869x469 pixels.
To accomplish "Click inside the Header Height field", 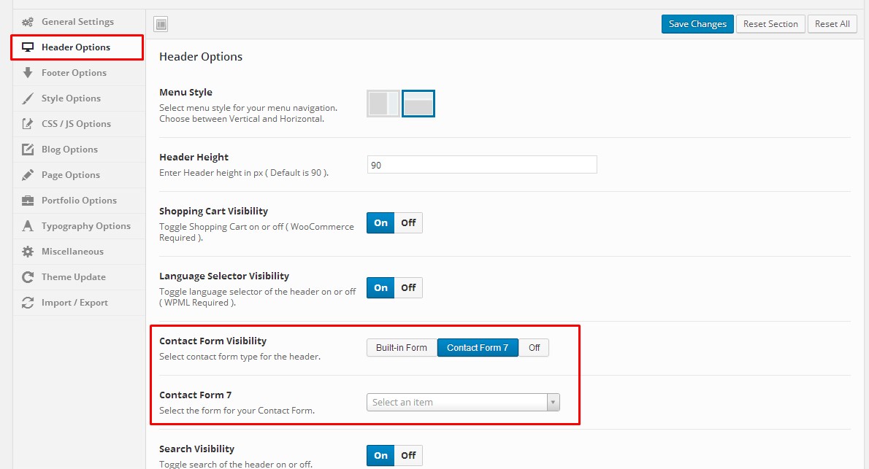I will point(481,164).
